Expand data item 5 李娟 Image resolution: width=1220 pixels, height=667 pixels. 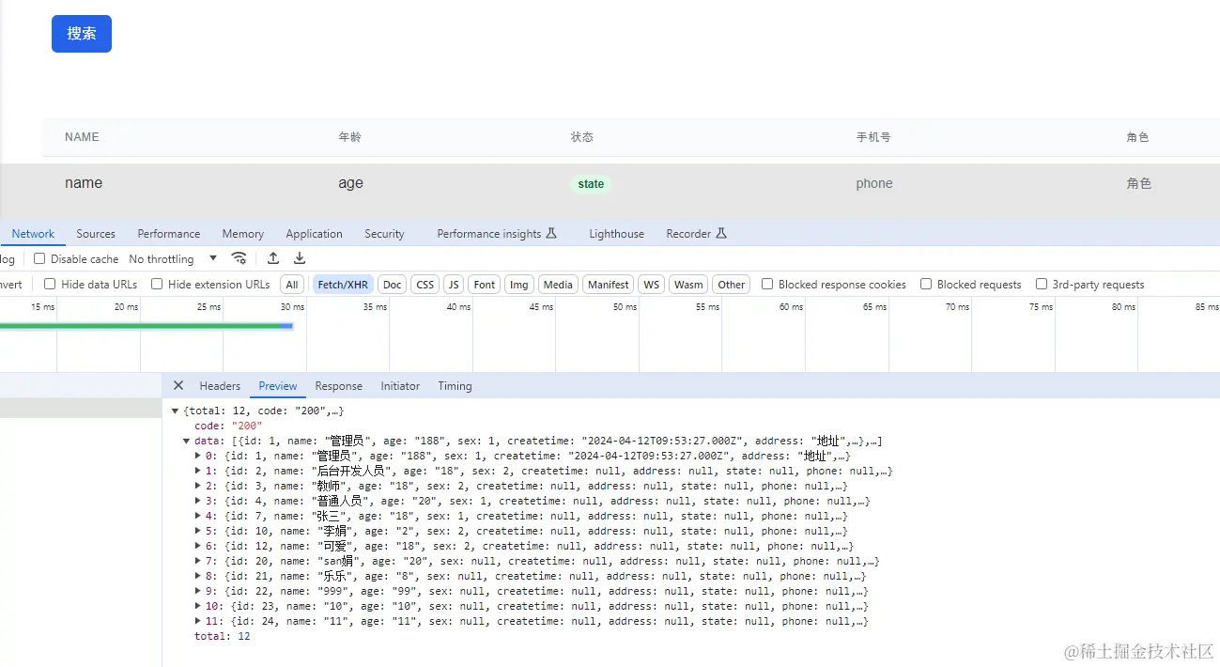pyautogui.click(x=198, y=532)
